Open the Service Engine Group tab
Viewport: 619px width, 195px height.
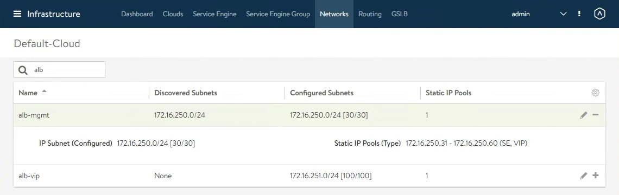coord(278,14)
